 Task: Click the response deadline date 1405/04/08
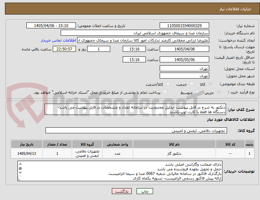pyautogui.click(x=184, y=49)
